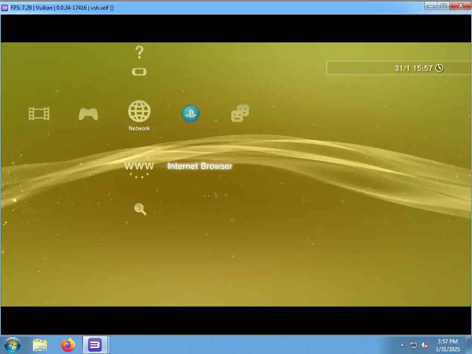Select the Game controller category icon

pos(88,114)
